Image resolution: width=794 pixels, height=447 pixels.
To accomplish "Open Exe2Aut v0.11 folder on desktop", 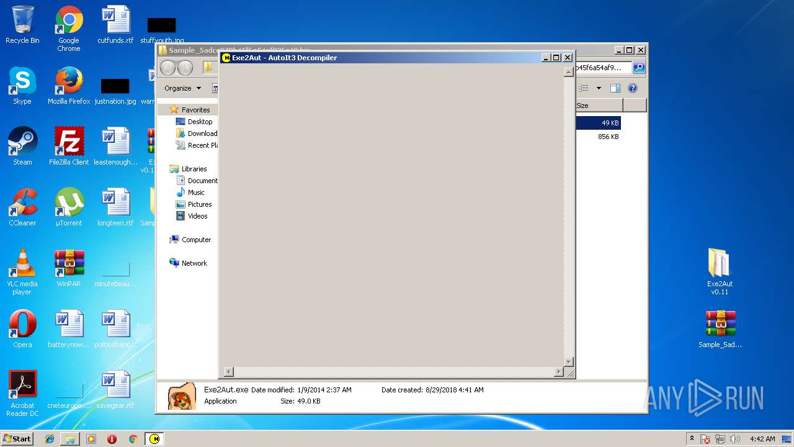I will (x=720, y=272).
